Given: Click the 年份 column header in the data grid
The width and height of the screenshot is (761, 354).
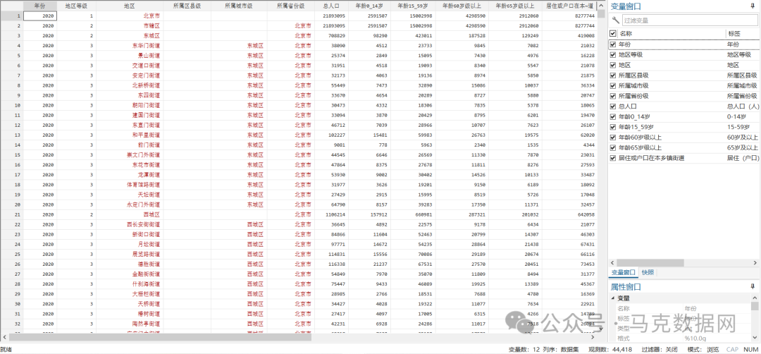Looking at the screenshot, I should 40,6.
